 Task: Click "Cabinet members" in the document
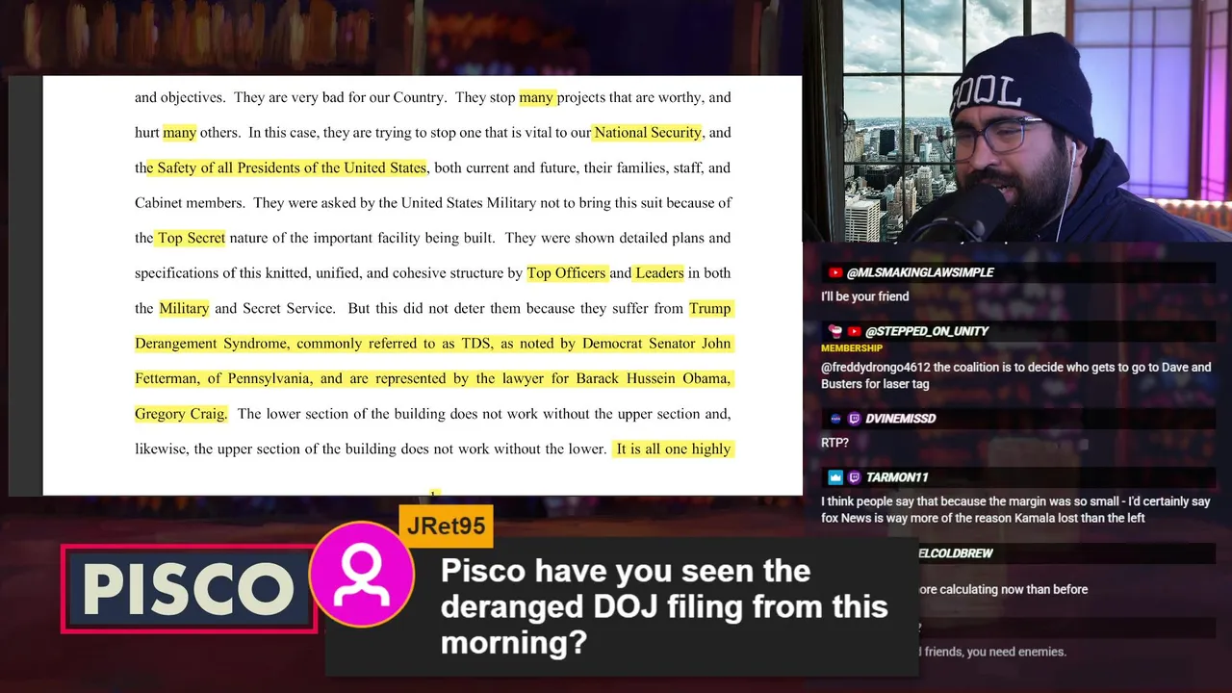189,203
